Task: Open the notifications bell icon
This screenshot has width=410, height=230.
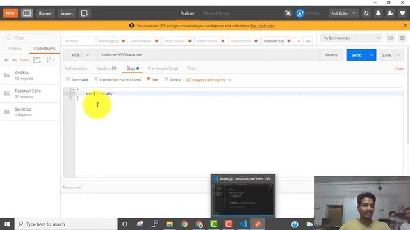Action: (x=378, y=13)
